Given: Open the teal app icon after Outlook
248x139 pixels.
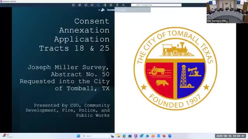Looking at the screenshot, I should [x=147, y=136].
